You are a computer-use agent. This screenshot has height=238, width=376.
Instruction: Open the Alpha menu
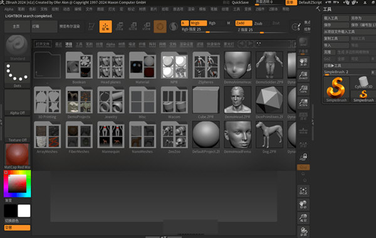[x=9, y=9]
